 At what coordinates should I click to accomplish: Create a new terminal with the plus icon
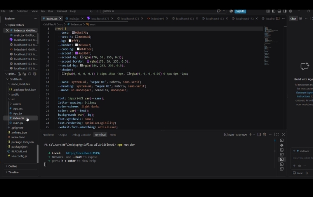(x=250, y=135)
